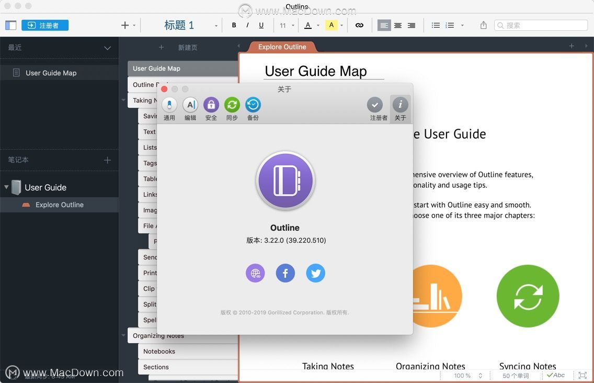594x383 pixels.
Task: Open the website globe icon link
Action: pyautogui.click(x=255, y=273)
